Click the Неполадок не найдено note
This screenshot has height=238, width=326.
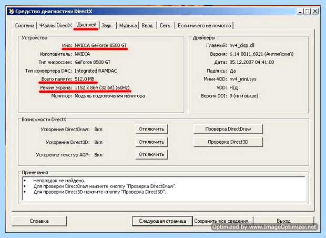pyautogui.click(x=59, y=181)
